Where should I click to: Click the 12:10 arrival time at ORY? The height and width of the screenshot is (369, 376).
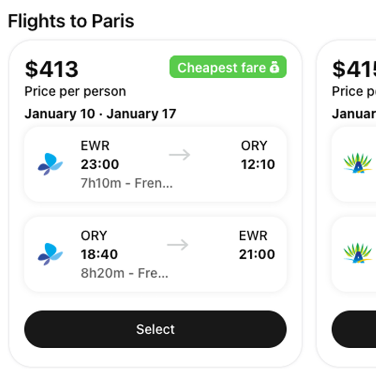(x=258, y=164)
